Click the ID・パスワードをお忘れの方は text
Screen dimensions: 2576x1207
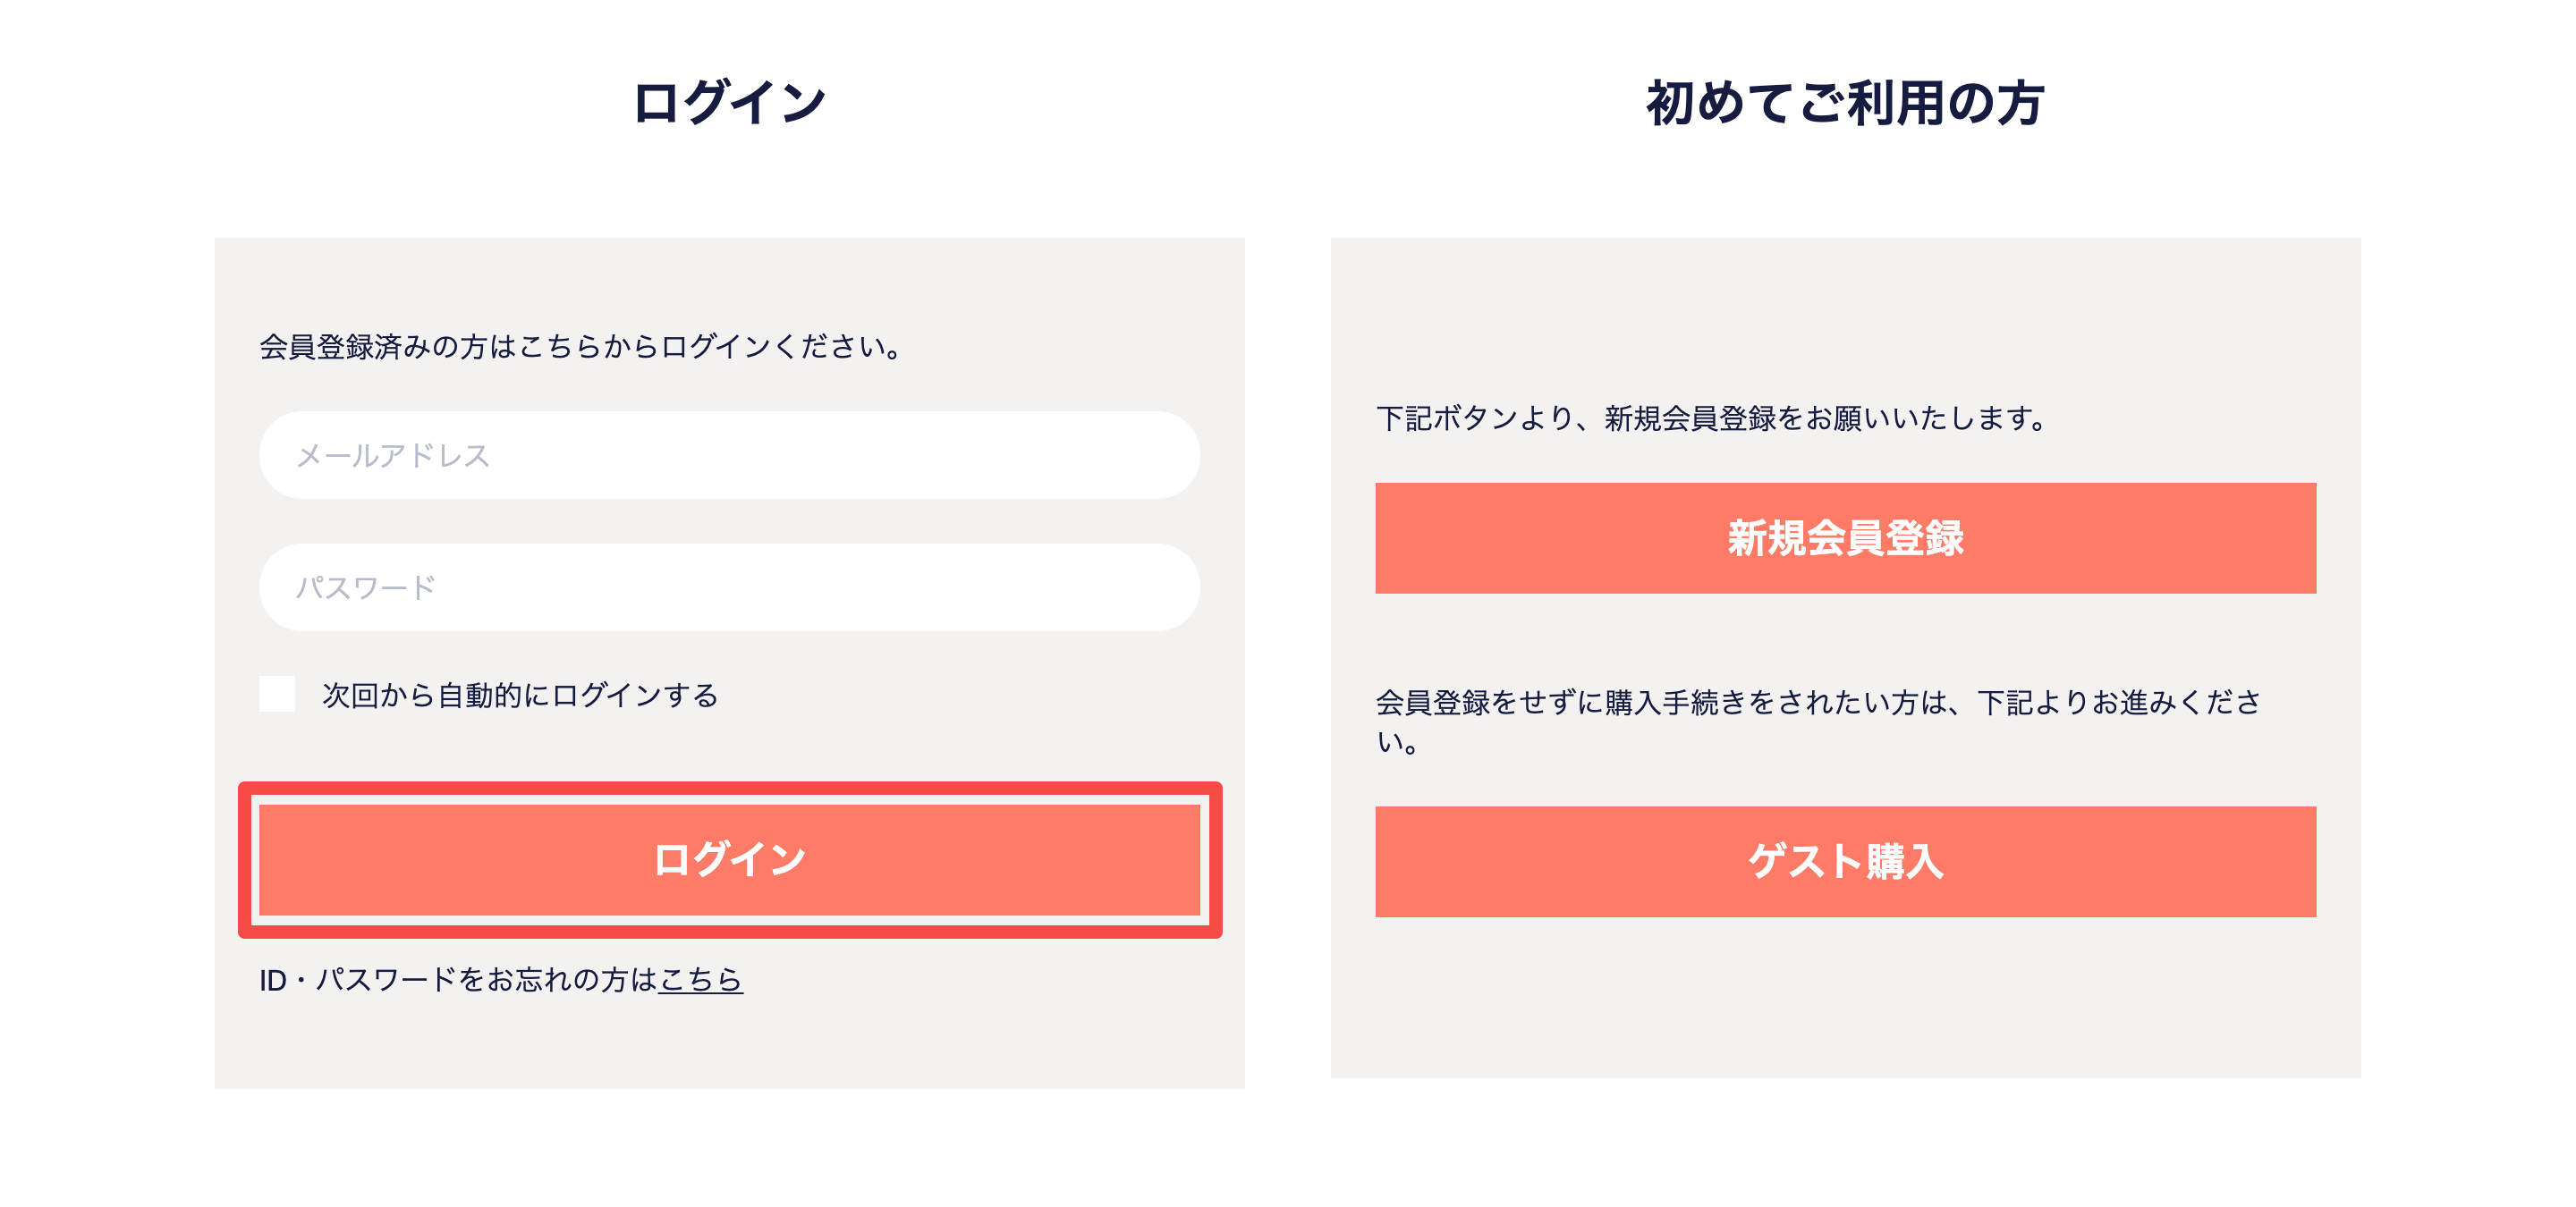tap(458, 979)
